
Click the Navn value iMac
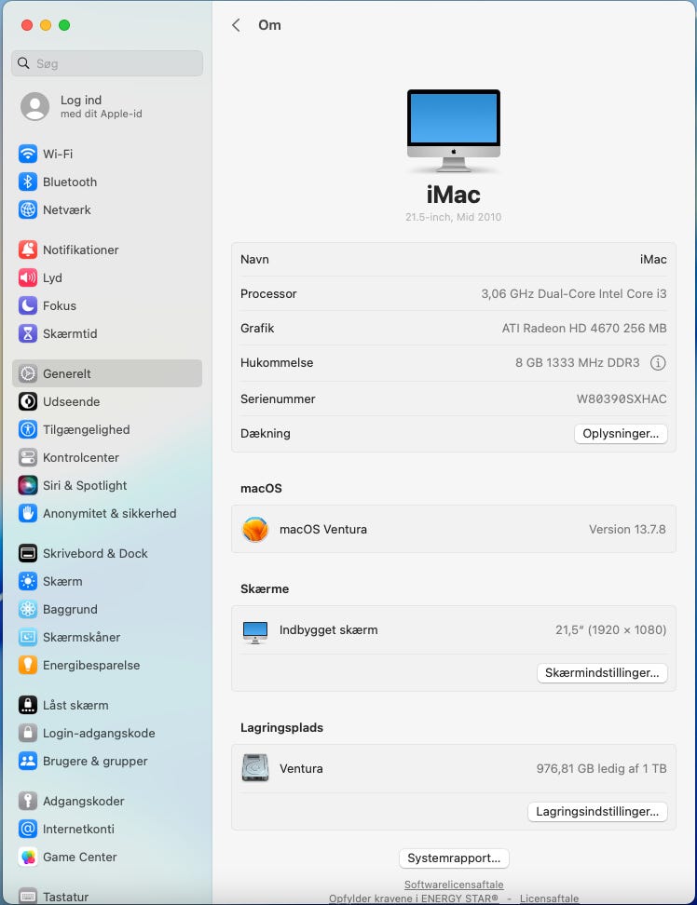click(x=653, y=260)
